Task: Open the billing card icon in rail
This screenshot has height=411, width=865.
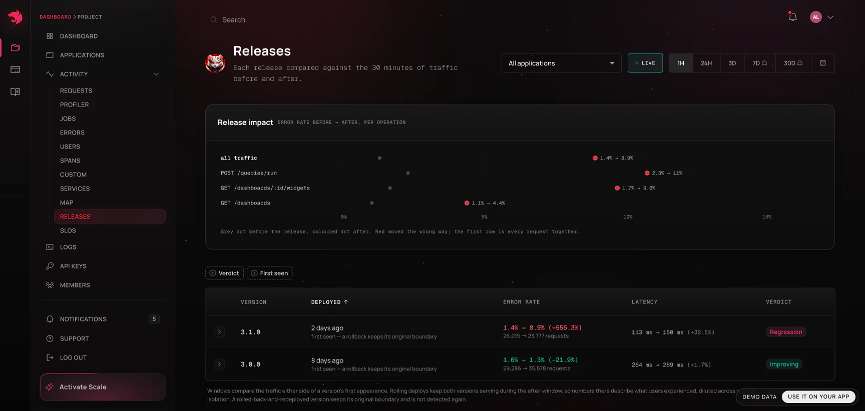Action: tap(15, 69)
